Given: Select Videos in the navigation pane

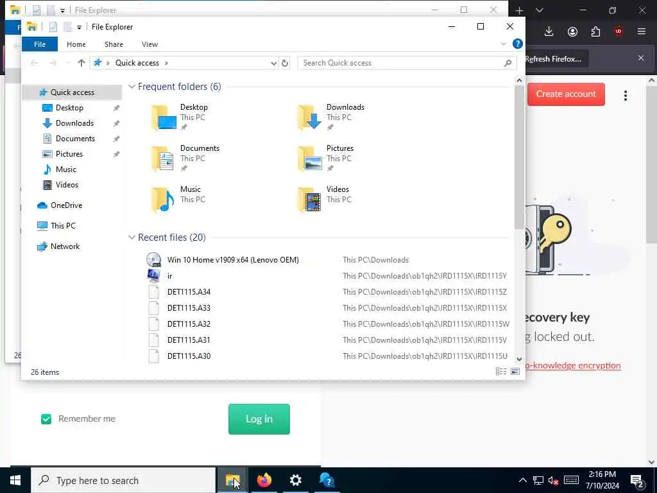Looking at the screenshot, I should [67, 185].
